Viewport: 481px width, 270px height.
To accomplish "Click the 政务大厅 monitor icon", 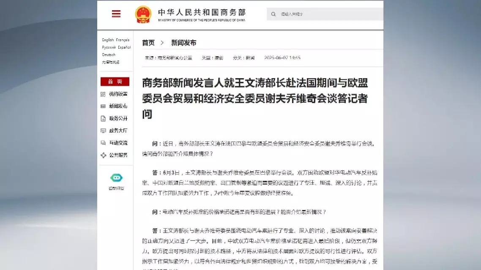I will click(103, 131).
